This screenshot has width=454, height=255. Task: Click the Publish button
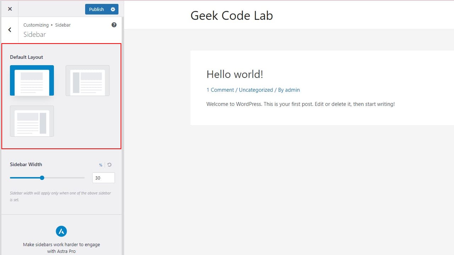click(96, 9)
